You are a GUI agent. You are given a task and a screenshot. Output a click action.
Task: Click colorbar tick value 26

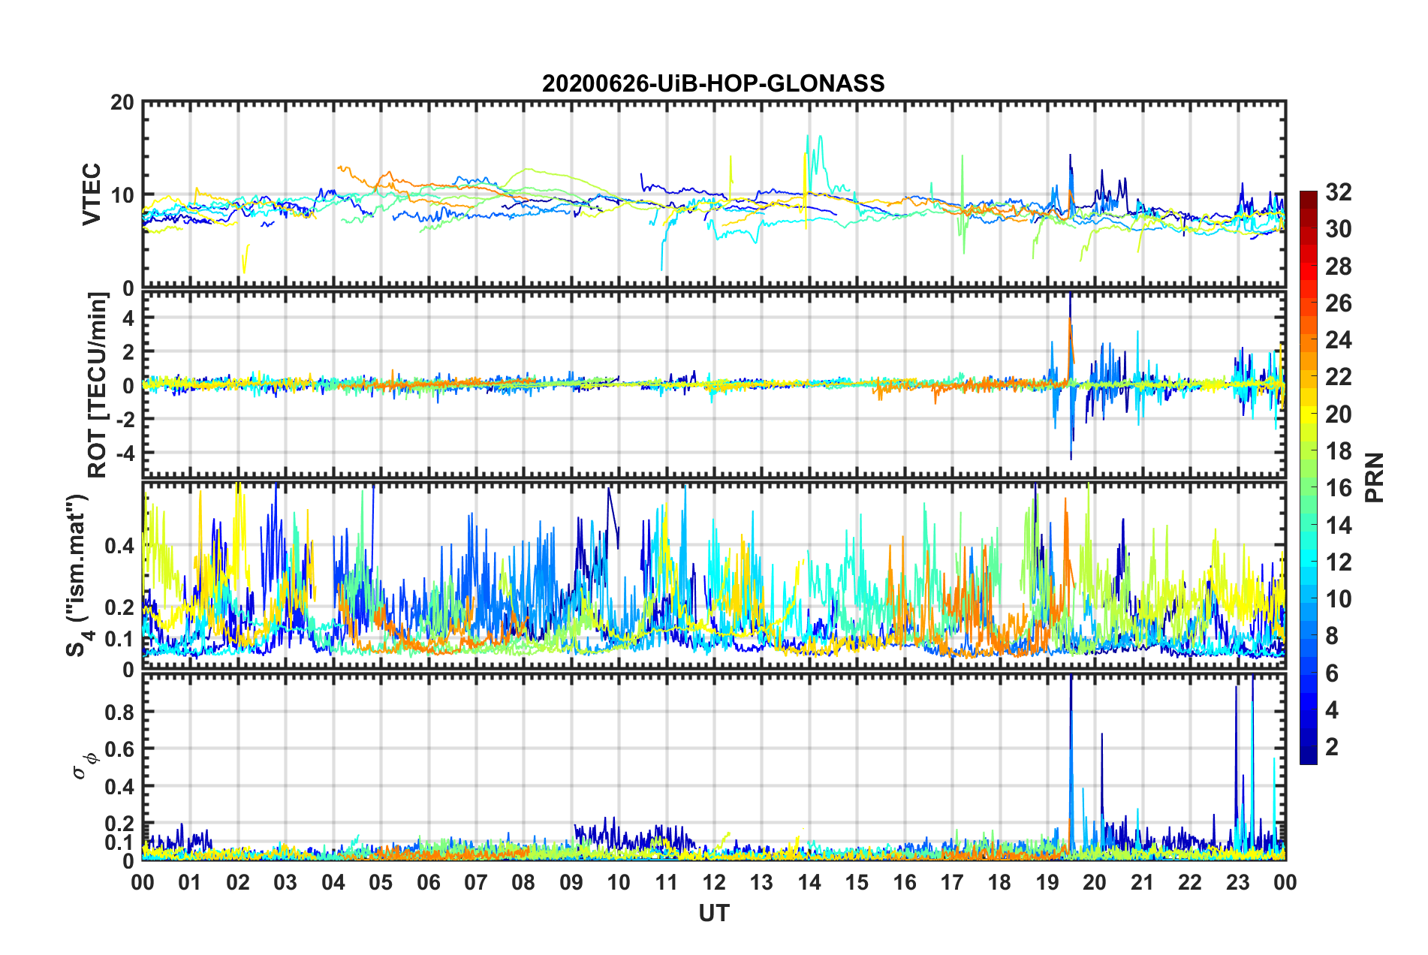pyautogui.click(x=1338, y=303)
